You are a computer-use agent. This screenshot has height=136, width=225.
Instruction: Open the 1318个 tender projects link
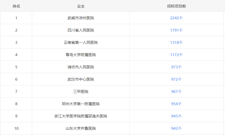coord(176,43)
